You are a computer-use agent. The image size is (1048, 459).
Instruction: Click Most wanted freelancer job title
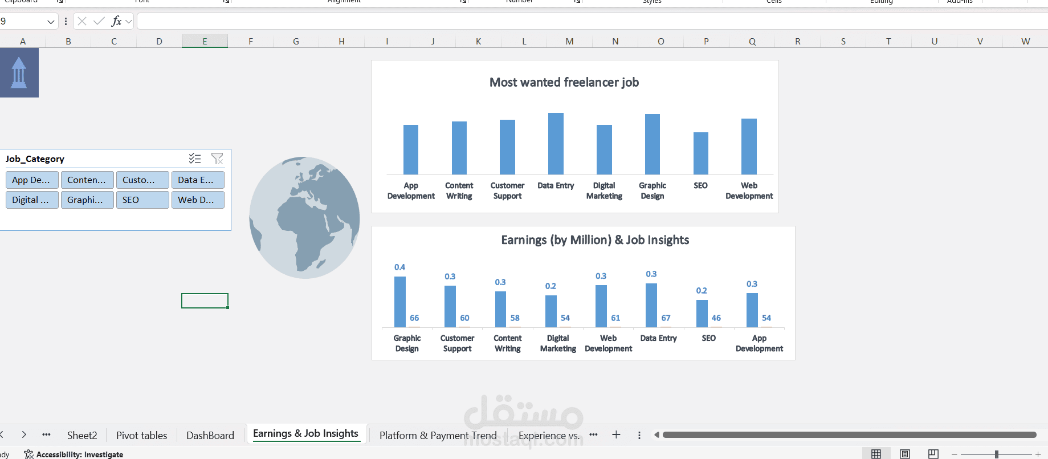tap(564, 82)
